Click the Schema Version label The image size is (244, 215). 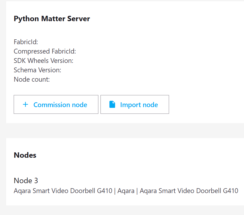point(37,70)
